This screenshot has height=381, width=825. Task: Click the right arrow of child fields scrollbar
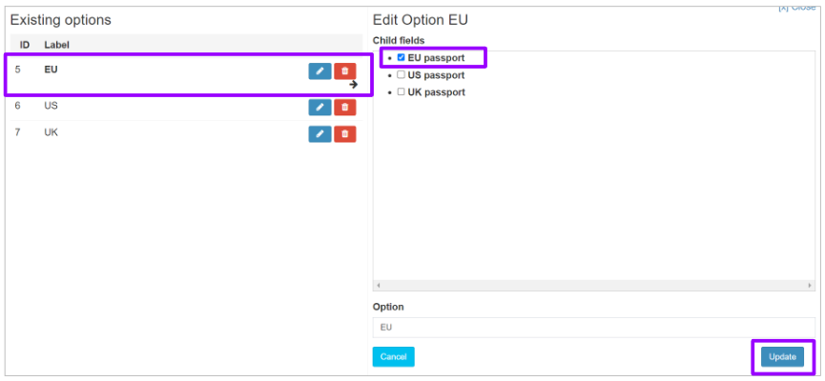click(811, 286)
